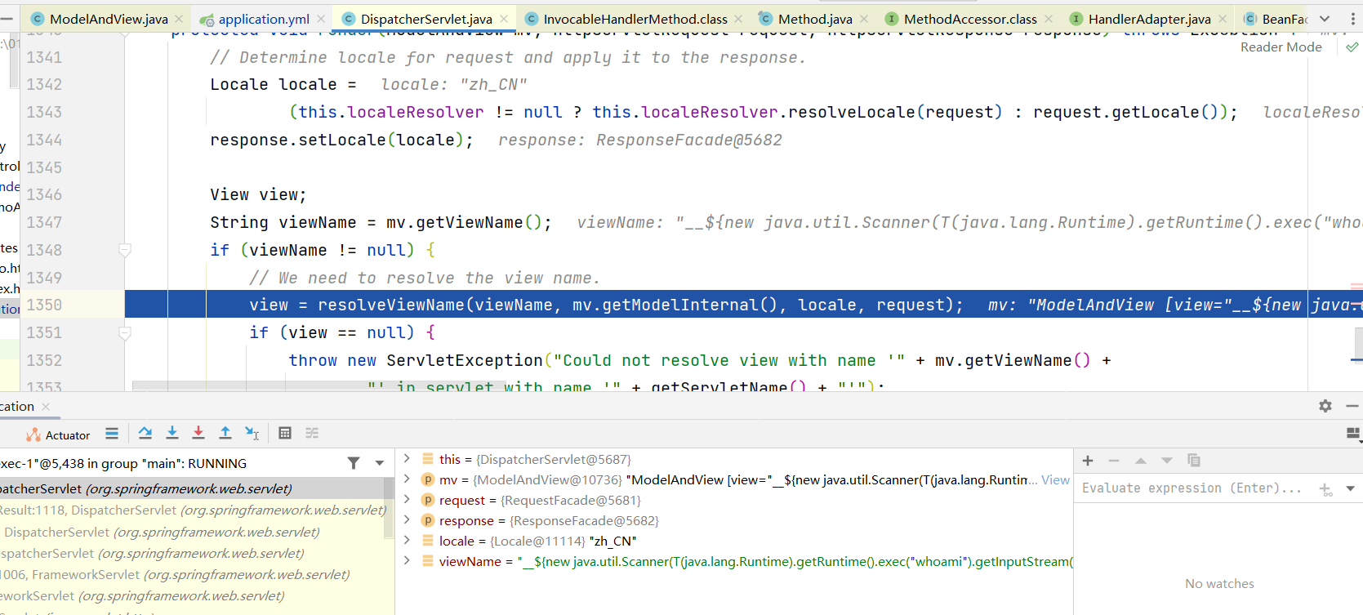Open the Evaluate Expression calculator icon

coord(285,433)
